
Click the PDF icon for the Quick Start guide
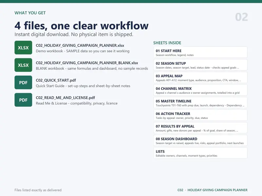[23, 83]
